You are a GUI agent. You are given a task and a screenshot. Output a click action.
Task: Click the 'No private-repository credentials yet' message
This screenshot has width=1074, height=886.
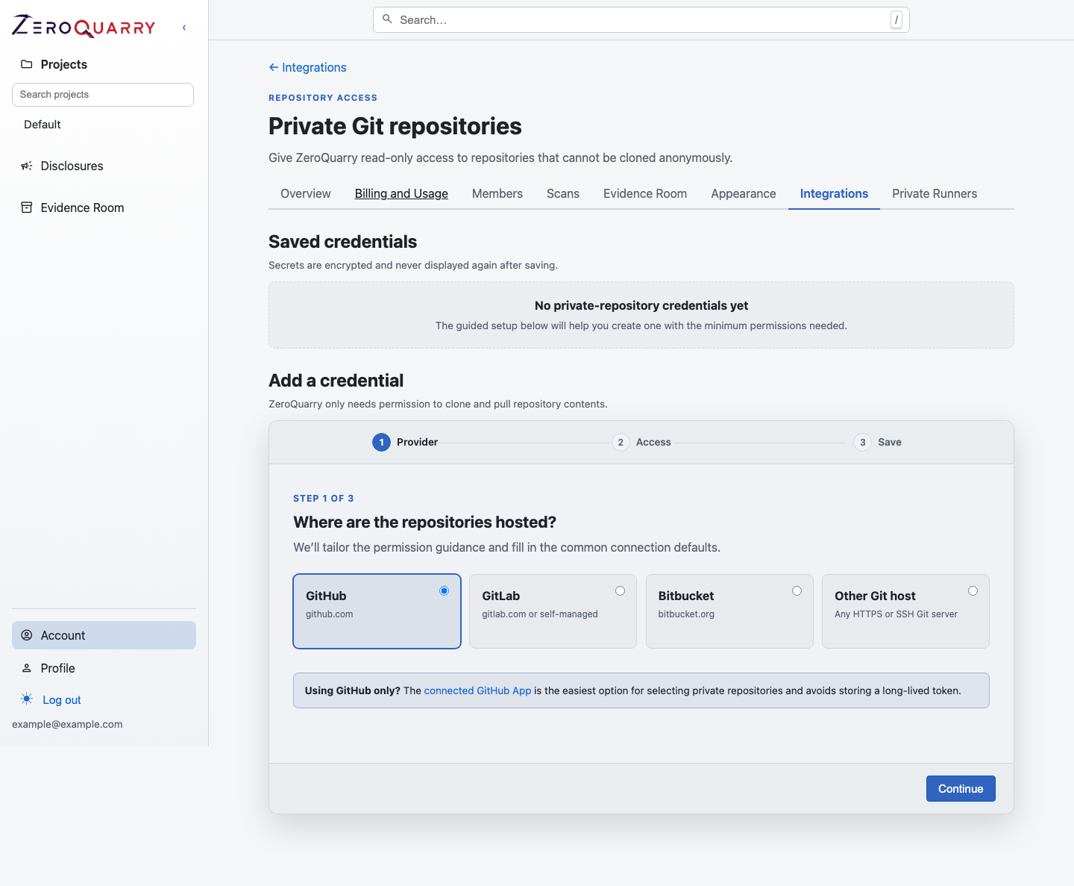[x=641, y=305]
